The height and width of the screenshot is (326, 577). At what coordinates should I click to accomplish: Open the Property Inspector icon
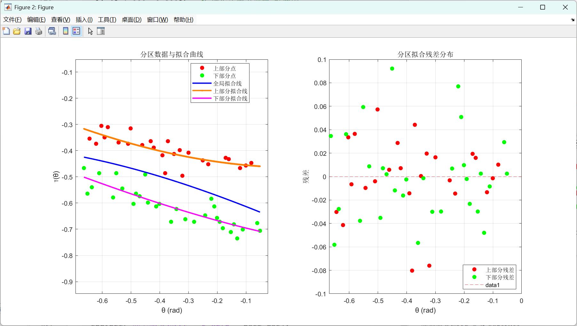point(101,31)
